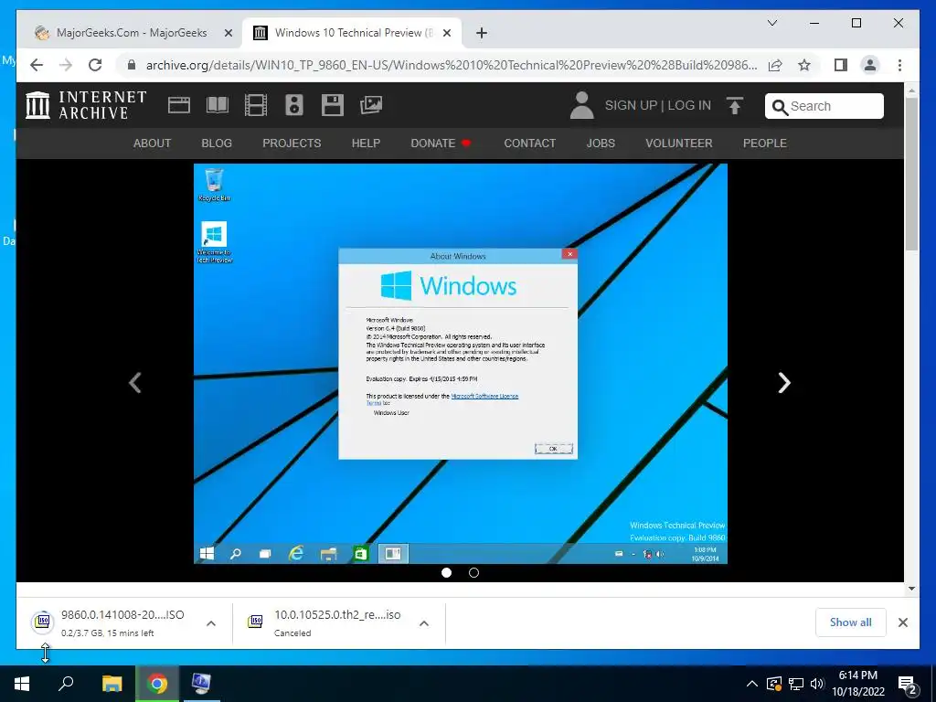Click Show all downloads button
Image resolution: width=936 pixels, height=702 pixels.
coord(850,622)
